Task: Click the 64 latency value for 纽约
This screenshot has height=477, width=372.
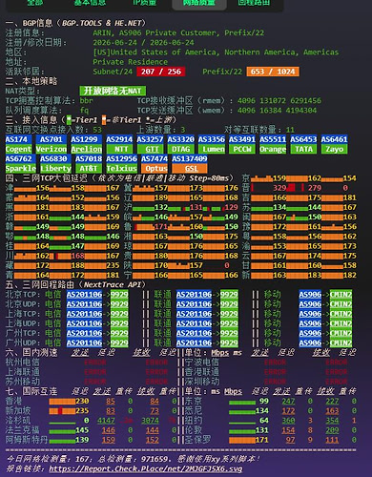Action: pyautogui.click(x=264, y=421)
